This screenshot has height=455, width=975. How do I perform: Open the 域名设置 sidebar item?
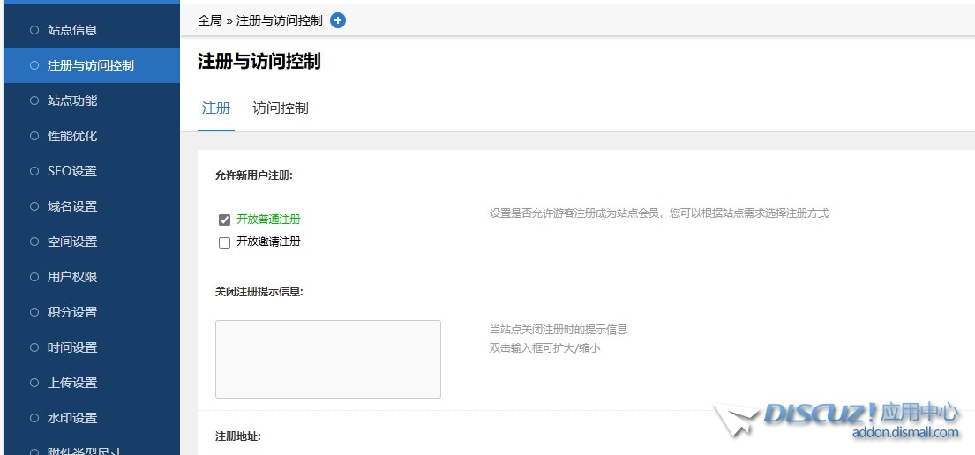72,206
